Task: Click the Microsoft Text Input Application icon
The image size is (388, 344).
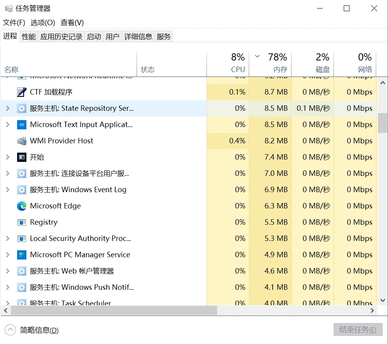Action: click(x=22, y=124)
